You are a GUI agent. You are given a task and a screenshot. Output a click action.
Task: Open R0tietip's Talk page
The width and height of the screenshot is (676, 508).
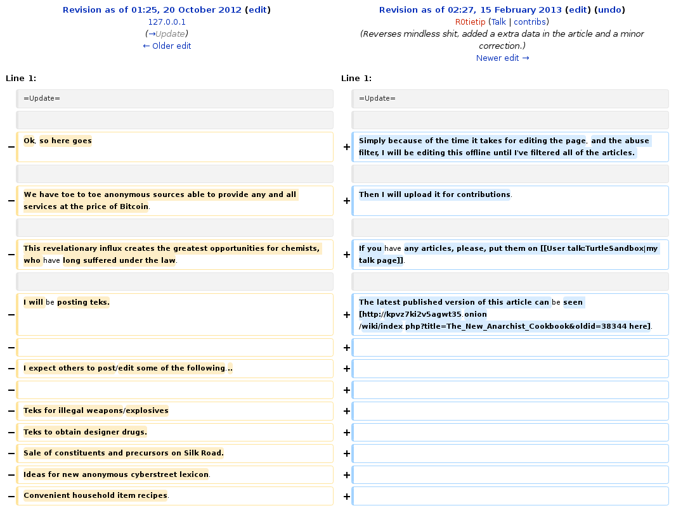[x=498, y=22]
